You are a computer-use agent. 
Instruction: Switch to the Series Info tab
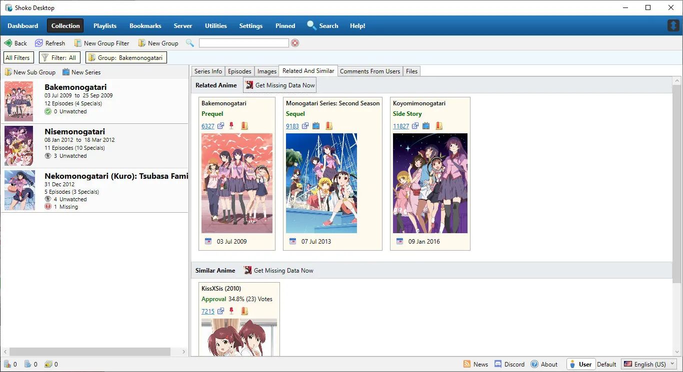[x=208, y=71]
